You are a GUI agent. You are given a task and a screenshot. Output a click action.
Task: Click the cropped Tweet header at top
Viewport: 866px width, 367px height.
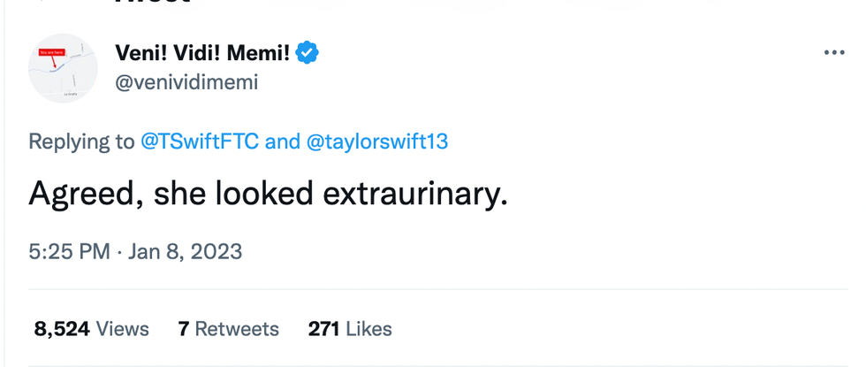pos(152,3)
